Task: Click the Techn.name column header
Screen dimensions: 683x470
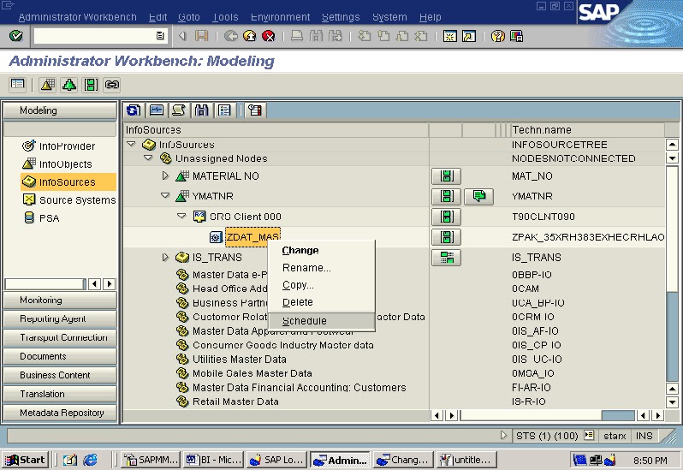Action: (588, 130)
